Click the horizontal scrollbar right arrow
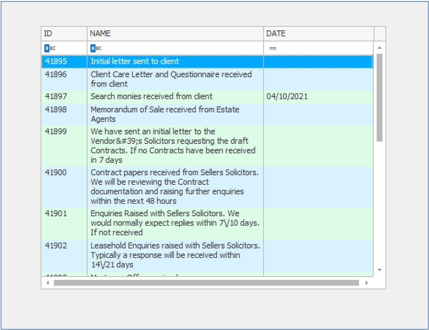This screenshot has height=330, width=429. 367,283
